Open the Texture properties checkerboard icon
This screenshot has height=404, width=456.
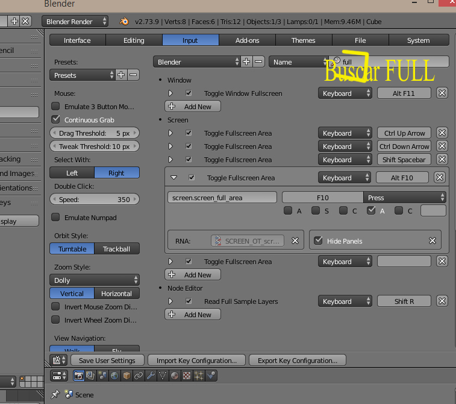[187, 376]
